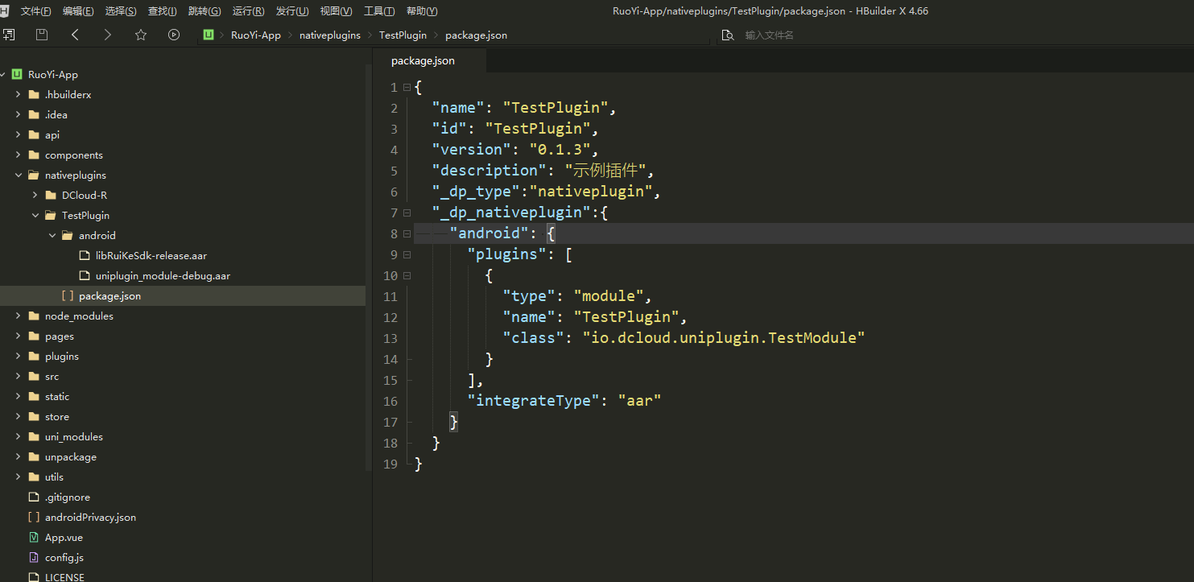Expand the DCloud-R folder
Viewport: 1194px width, 582px height.
coord(35,195)
